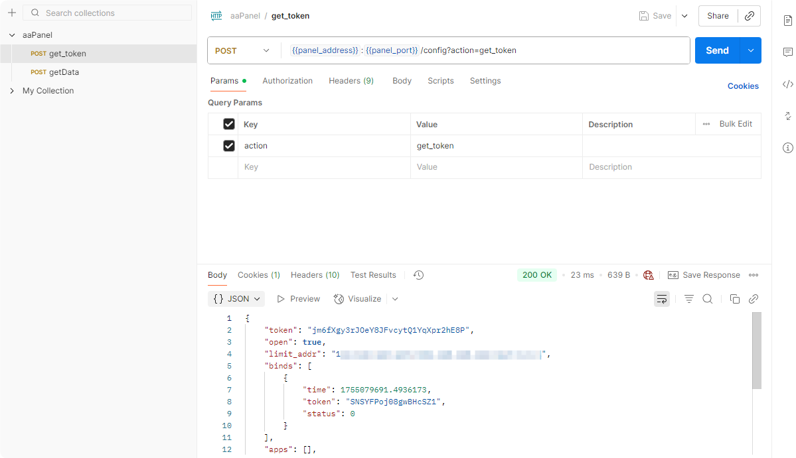796x458 pixels.
Task: Expand the My Collection folder
Action: tap(12, 91)
